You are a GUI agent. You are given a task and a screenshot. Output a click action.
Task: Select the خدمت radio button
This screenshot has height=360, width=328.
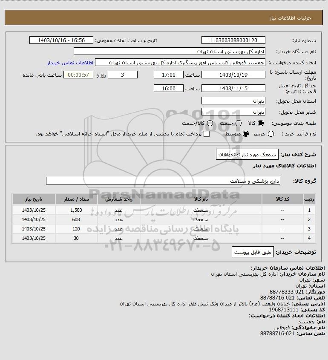[239, 123]
